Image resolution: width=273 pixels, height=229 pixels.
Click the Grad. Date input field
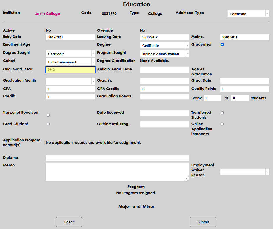(244, 81)
